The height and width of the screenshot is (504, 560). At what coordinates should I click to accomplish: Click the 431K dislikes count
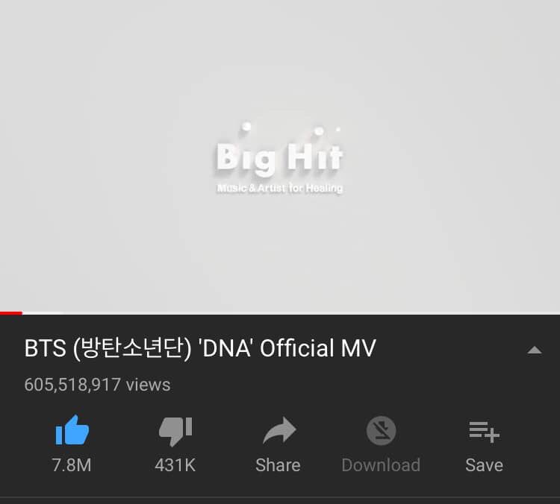pos(175,465)
